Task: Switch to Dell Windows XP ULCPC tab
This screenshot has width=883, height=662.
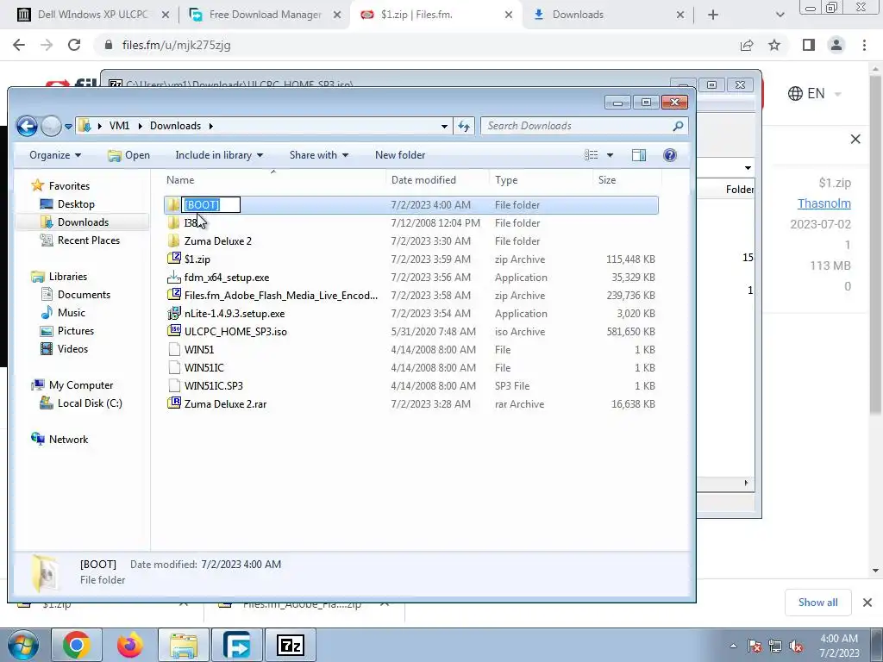Action: click(x=93, y=15)
